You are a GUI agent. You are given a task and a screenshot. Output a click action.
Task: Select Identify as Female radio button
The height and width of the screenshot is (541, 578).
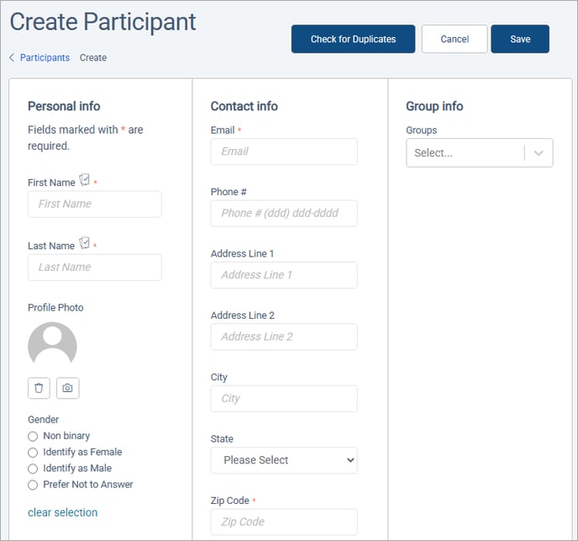click(33, 453)
